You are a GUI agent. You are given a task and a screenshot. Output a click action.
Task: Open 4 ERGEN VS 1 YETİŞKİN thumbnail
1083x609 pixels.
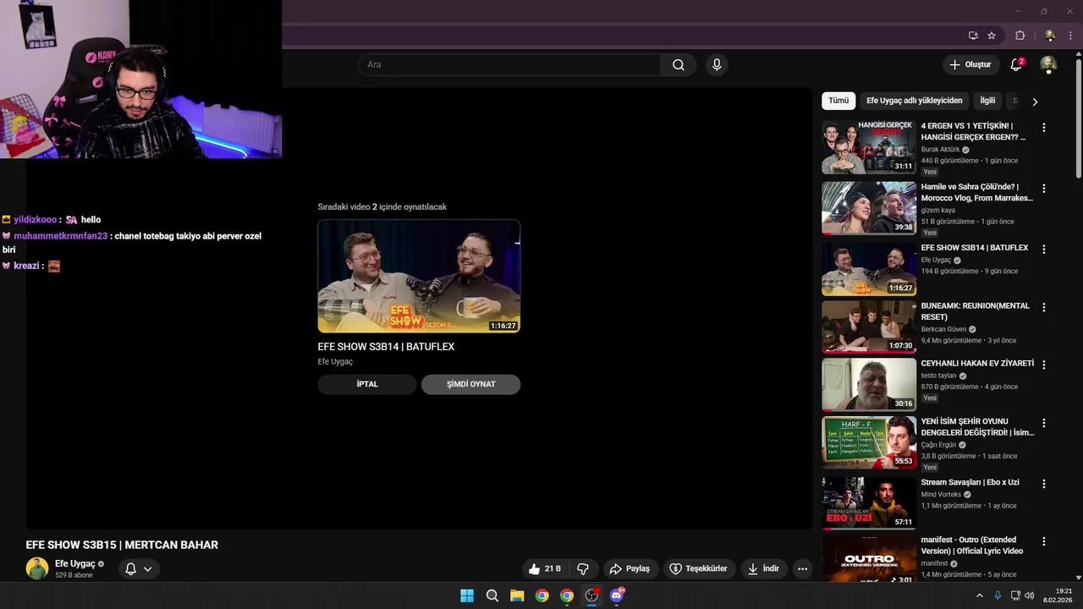point(869,147)
